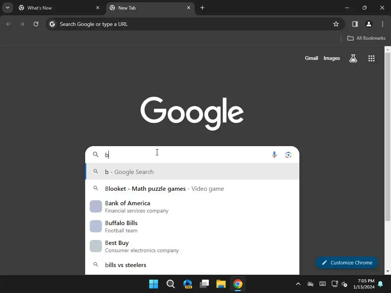Image resolution: width=391 pixels, height=293 pixels.
Task: Click the scrollbar down arrow
Action: click(388, 271)
